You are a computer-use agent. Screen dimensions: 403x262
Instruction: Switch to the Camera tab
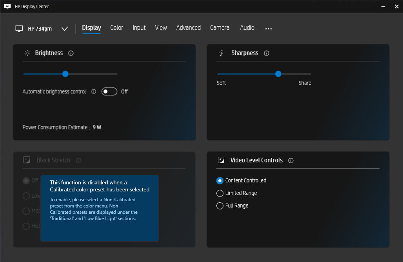click(x=220, y=28)
